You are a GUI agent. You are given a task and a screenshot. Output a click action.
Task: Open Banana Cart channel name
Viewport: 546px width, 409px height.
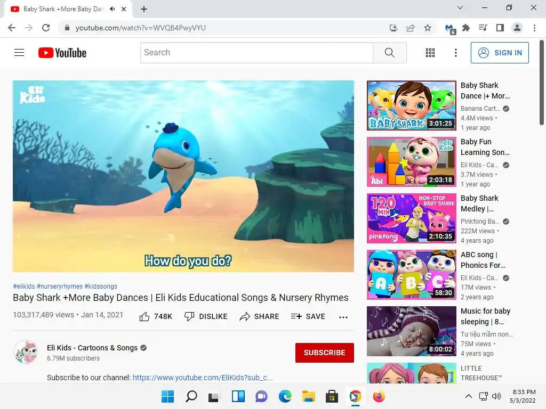coord(480,109)
